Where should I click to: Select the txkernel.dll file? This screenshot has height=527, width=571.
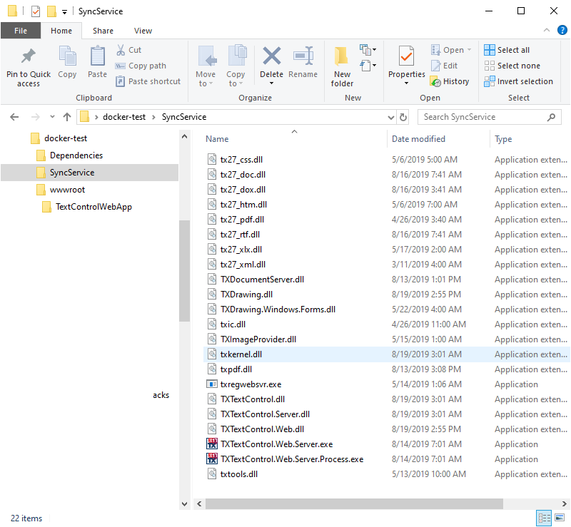point(387,354)
